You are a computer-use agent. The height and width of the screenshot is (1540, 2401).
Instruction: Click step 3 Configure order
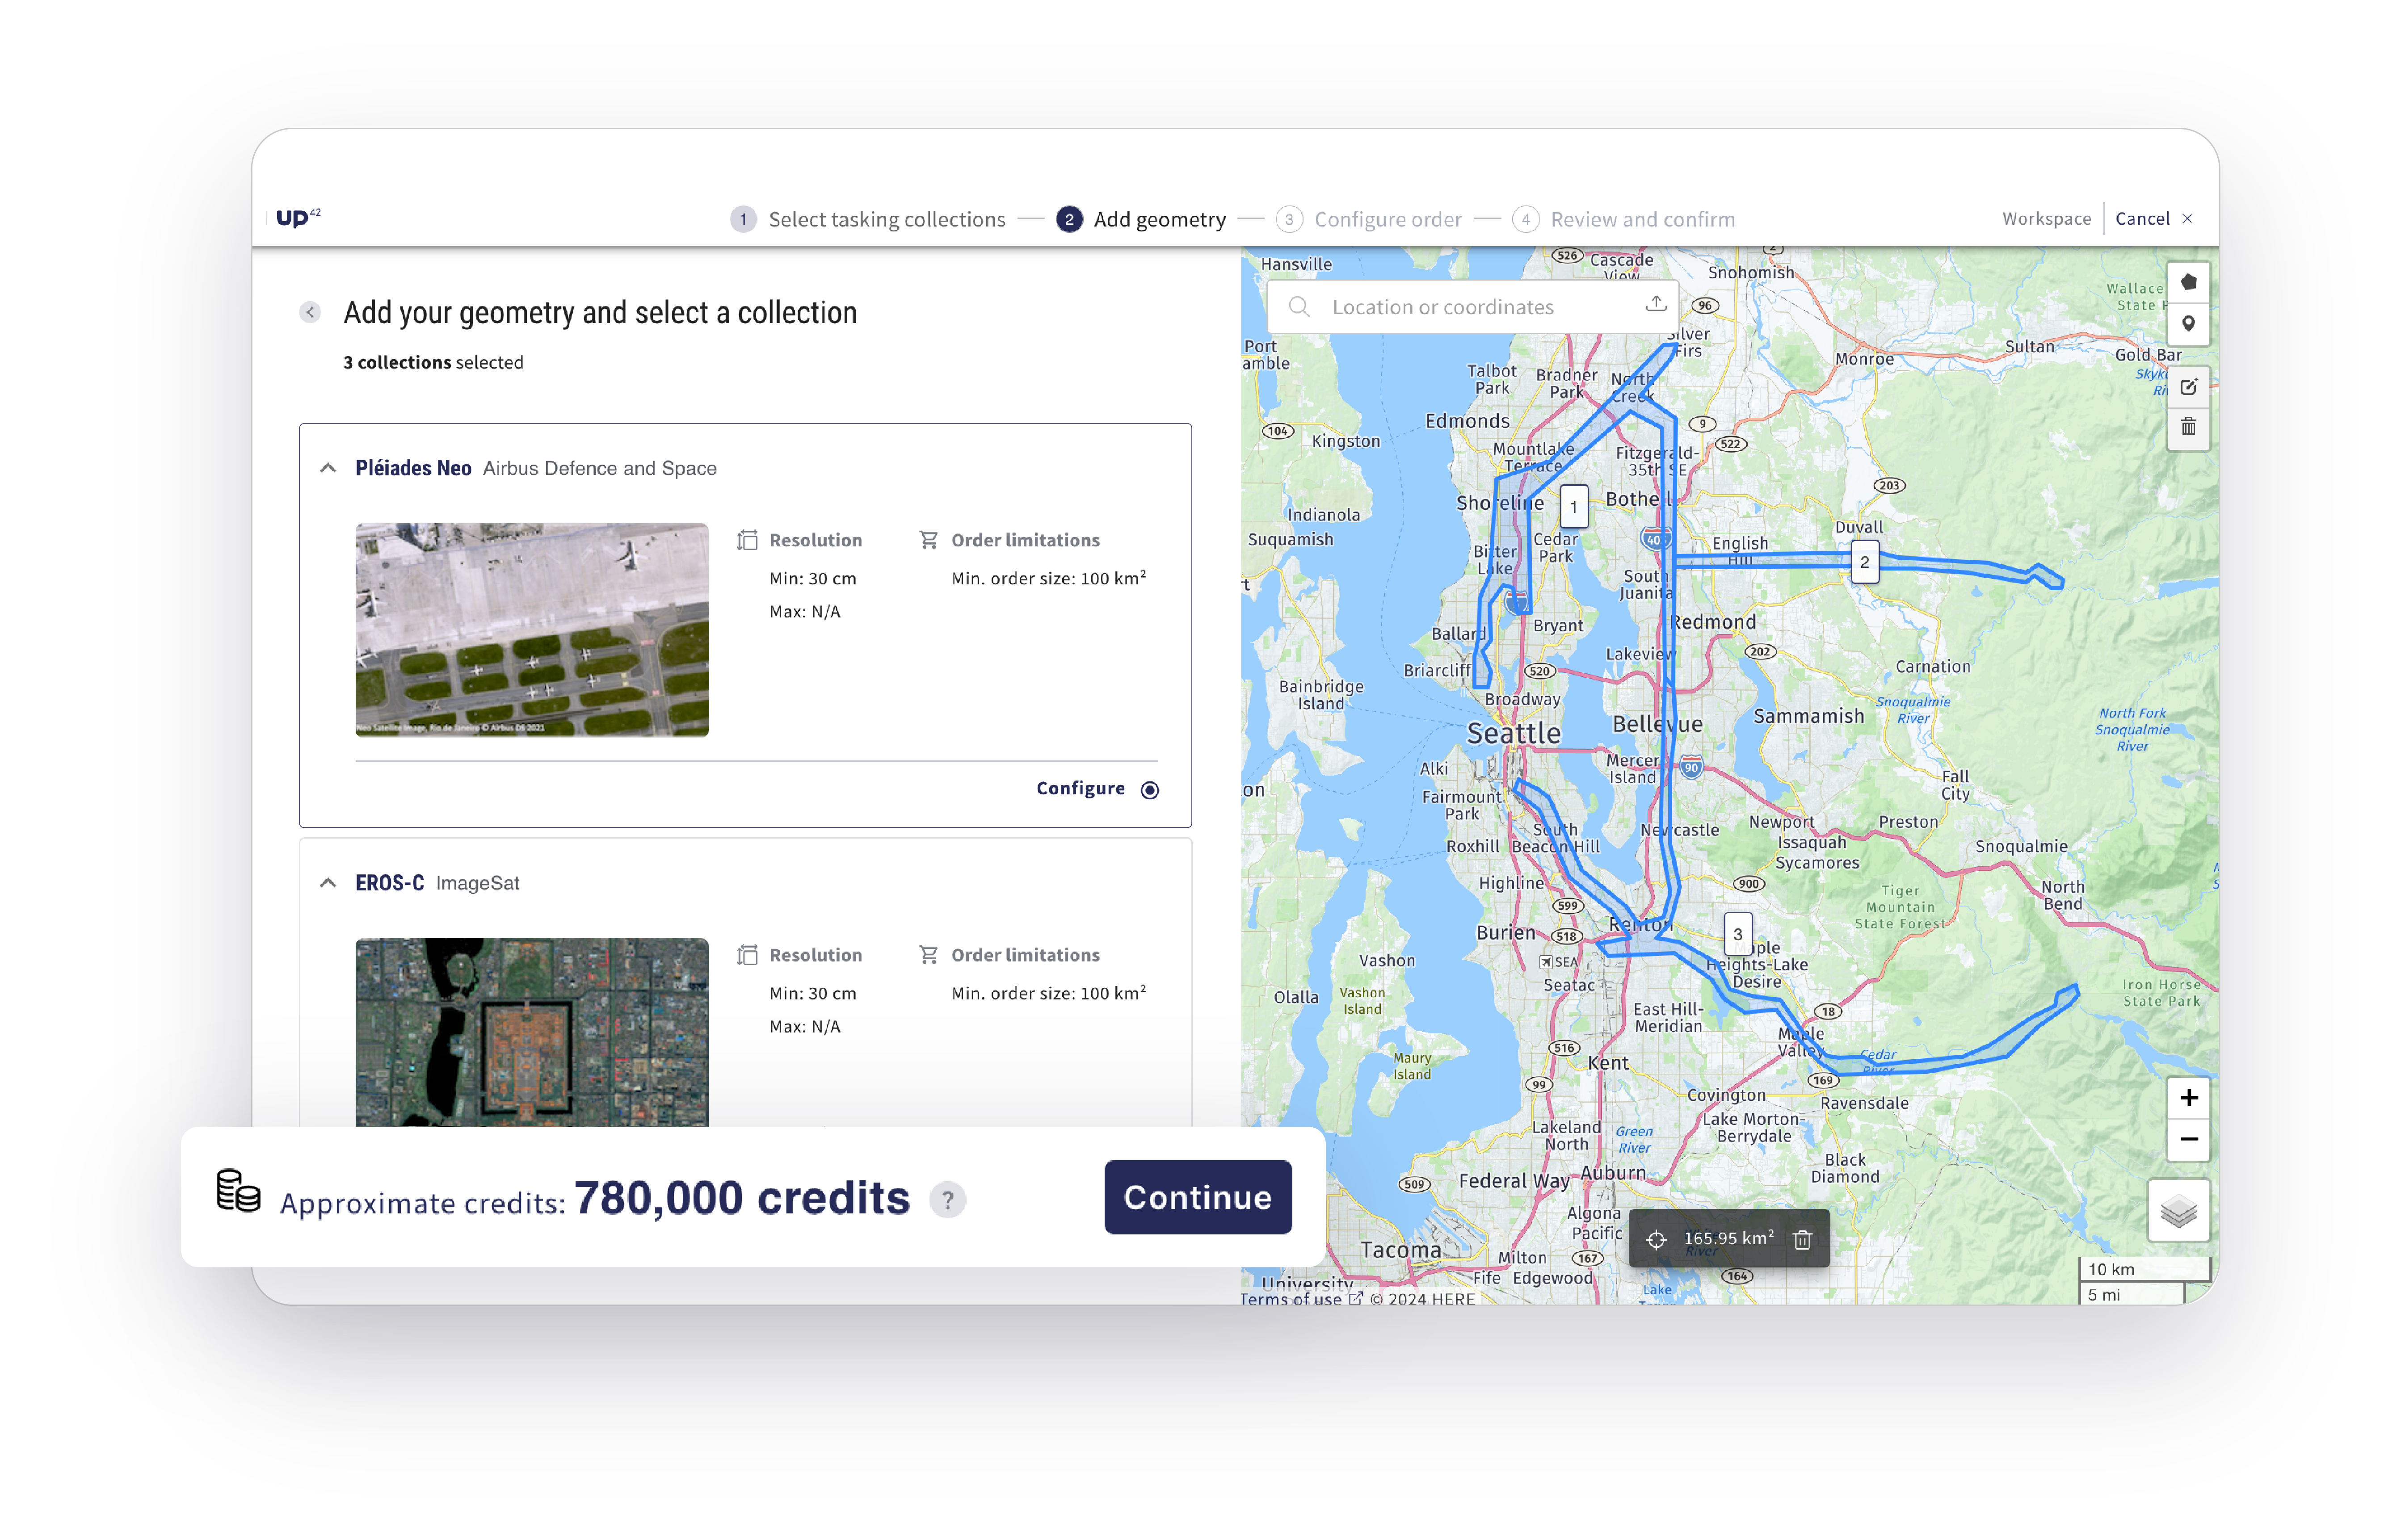pos(1369,219)
